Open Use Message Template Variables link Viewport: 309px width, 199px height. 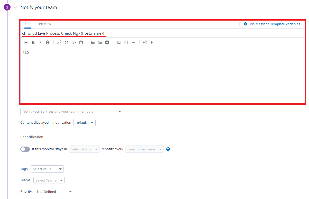pyautogui.click(x=274, y=24)
